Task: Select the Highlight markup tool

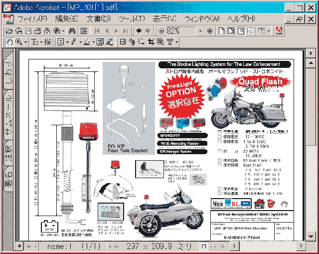Action: coord(87,42)
